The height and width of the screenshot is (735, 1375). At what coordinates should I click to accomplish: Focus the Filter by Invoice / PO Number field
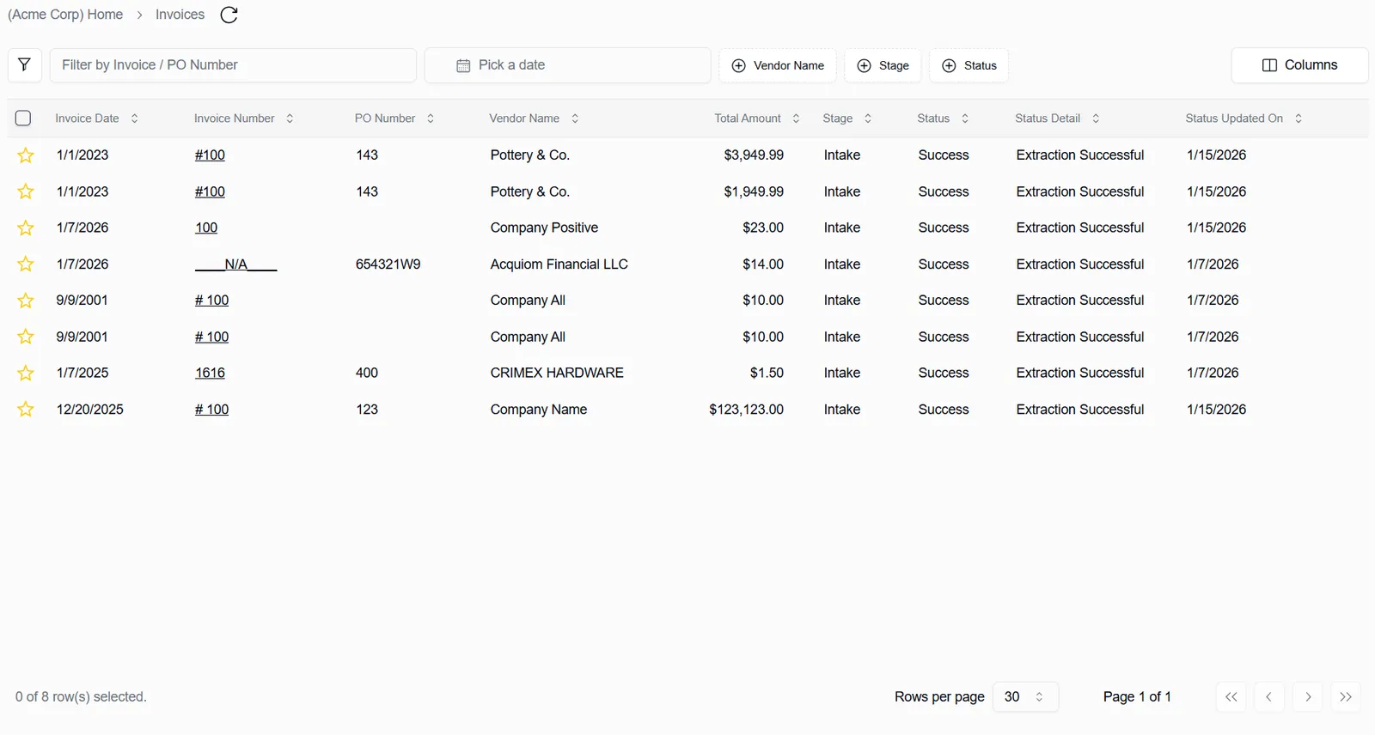[x=233, y=65]
